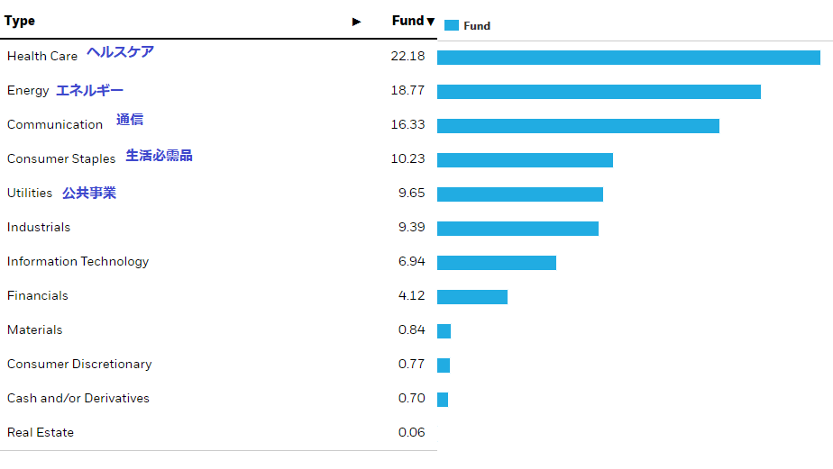Click the Consumer Discretionary bar
This screenshot has height=469, width=833.
pyautogui.click(x=444, y=365)
